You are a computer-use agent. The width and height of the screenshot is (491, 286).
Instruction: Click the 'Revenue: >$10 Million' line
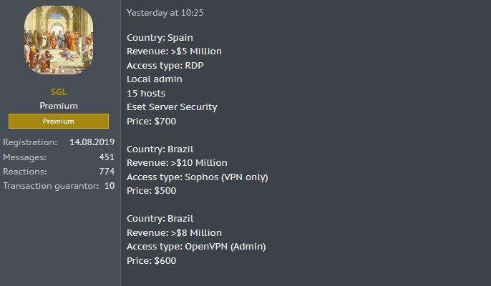[x=177, y=163]
